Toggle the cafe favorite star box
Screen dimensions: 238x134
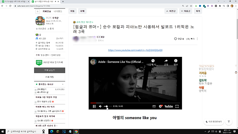38,11
